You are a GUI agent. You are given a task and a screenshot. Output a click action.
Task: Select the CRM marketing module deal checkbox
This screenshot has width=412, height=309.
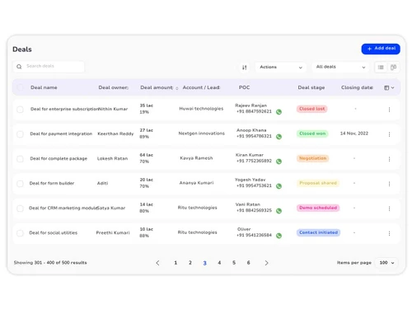[x=20, y=208]
